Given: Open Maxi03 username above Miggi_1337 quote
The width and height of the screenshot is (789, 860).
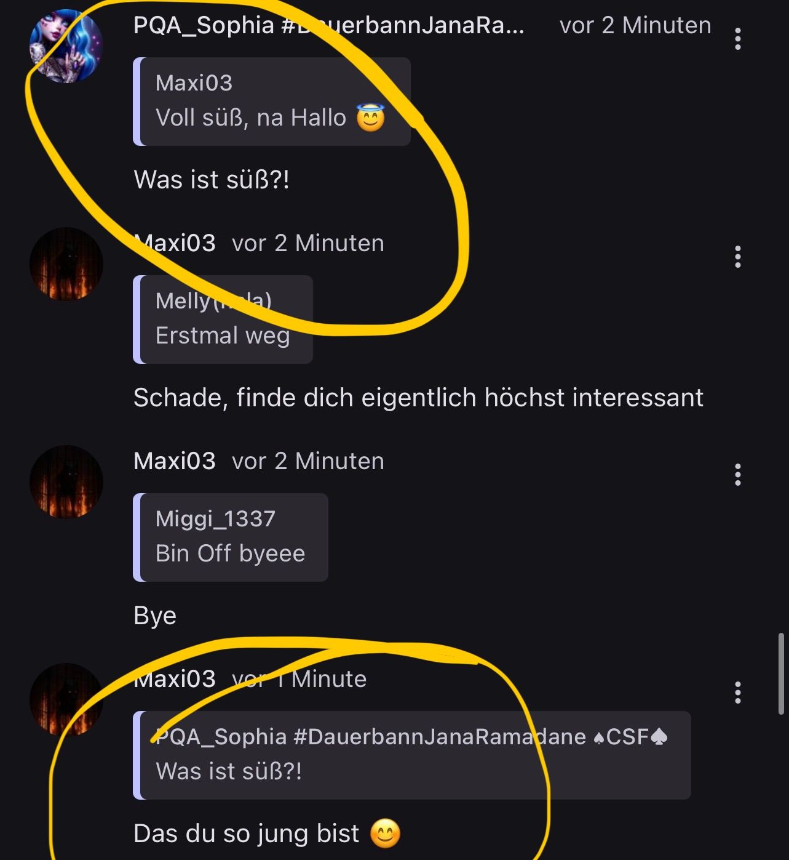Looking at the screenshot, I should coord(175,461).
